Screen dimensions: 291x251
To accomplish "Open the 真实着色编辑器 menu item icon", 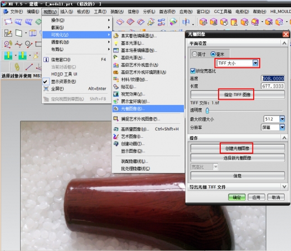I will click(116, 36).
